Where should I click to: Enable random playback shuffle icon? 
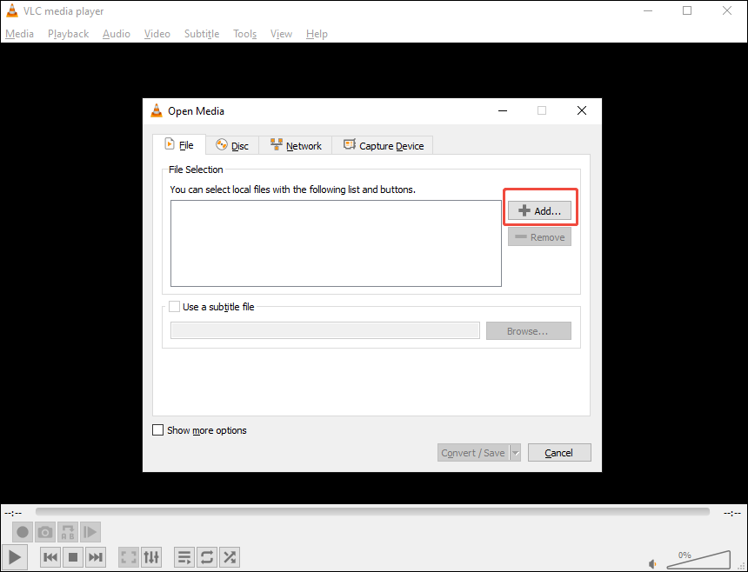(229, 556)
